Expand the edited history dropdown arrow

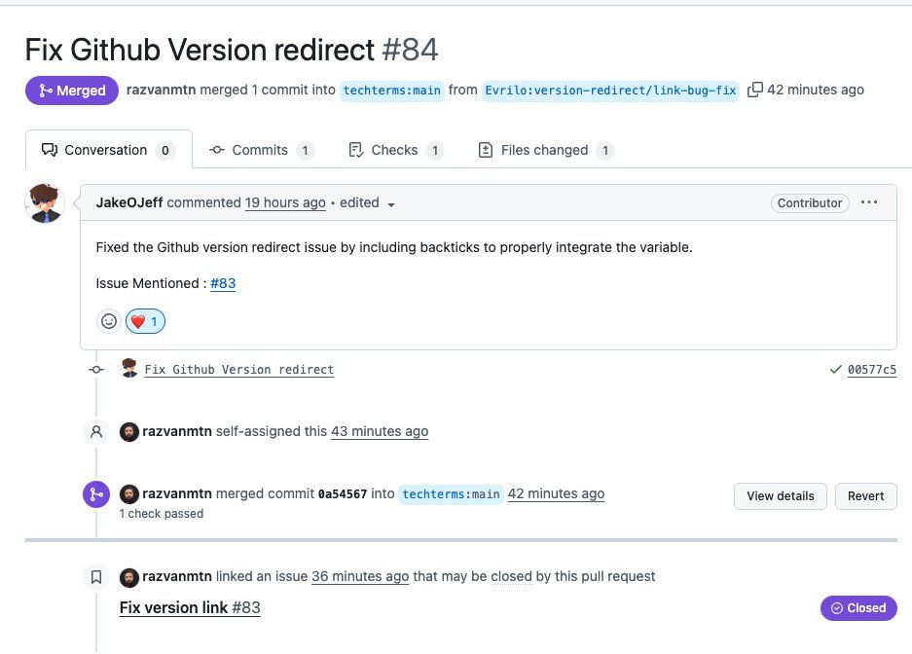tap(391, 204)
